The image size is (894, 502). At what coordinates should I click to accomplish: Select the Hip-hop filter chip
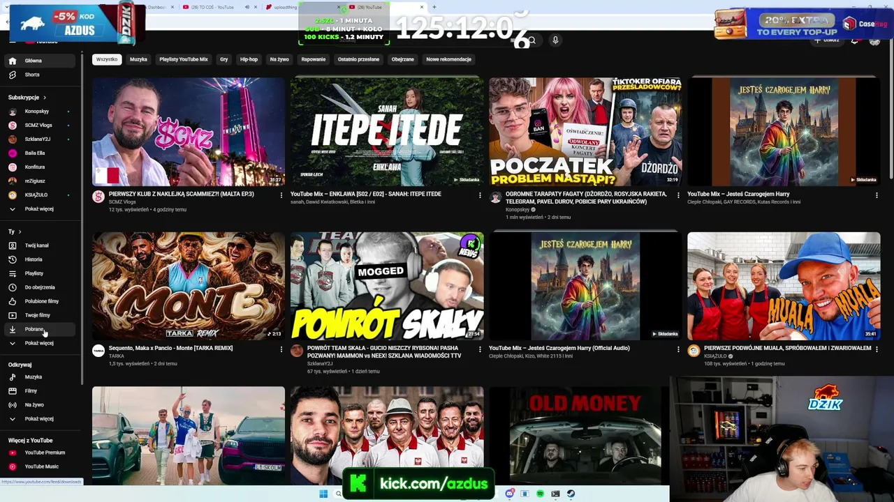[x=249, y=59]
